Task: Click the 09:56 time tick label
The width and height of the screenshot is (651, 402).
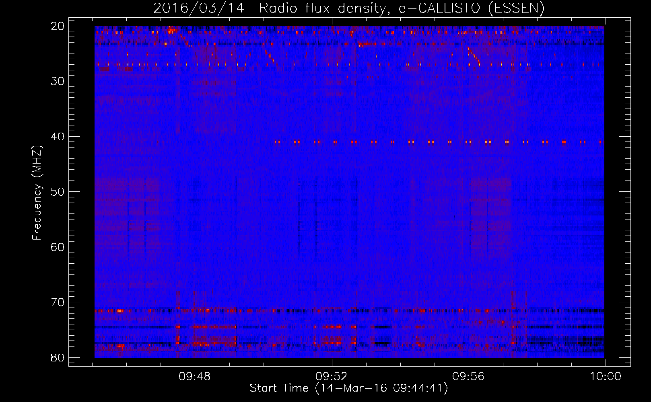Action: [469, 377]
